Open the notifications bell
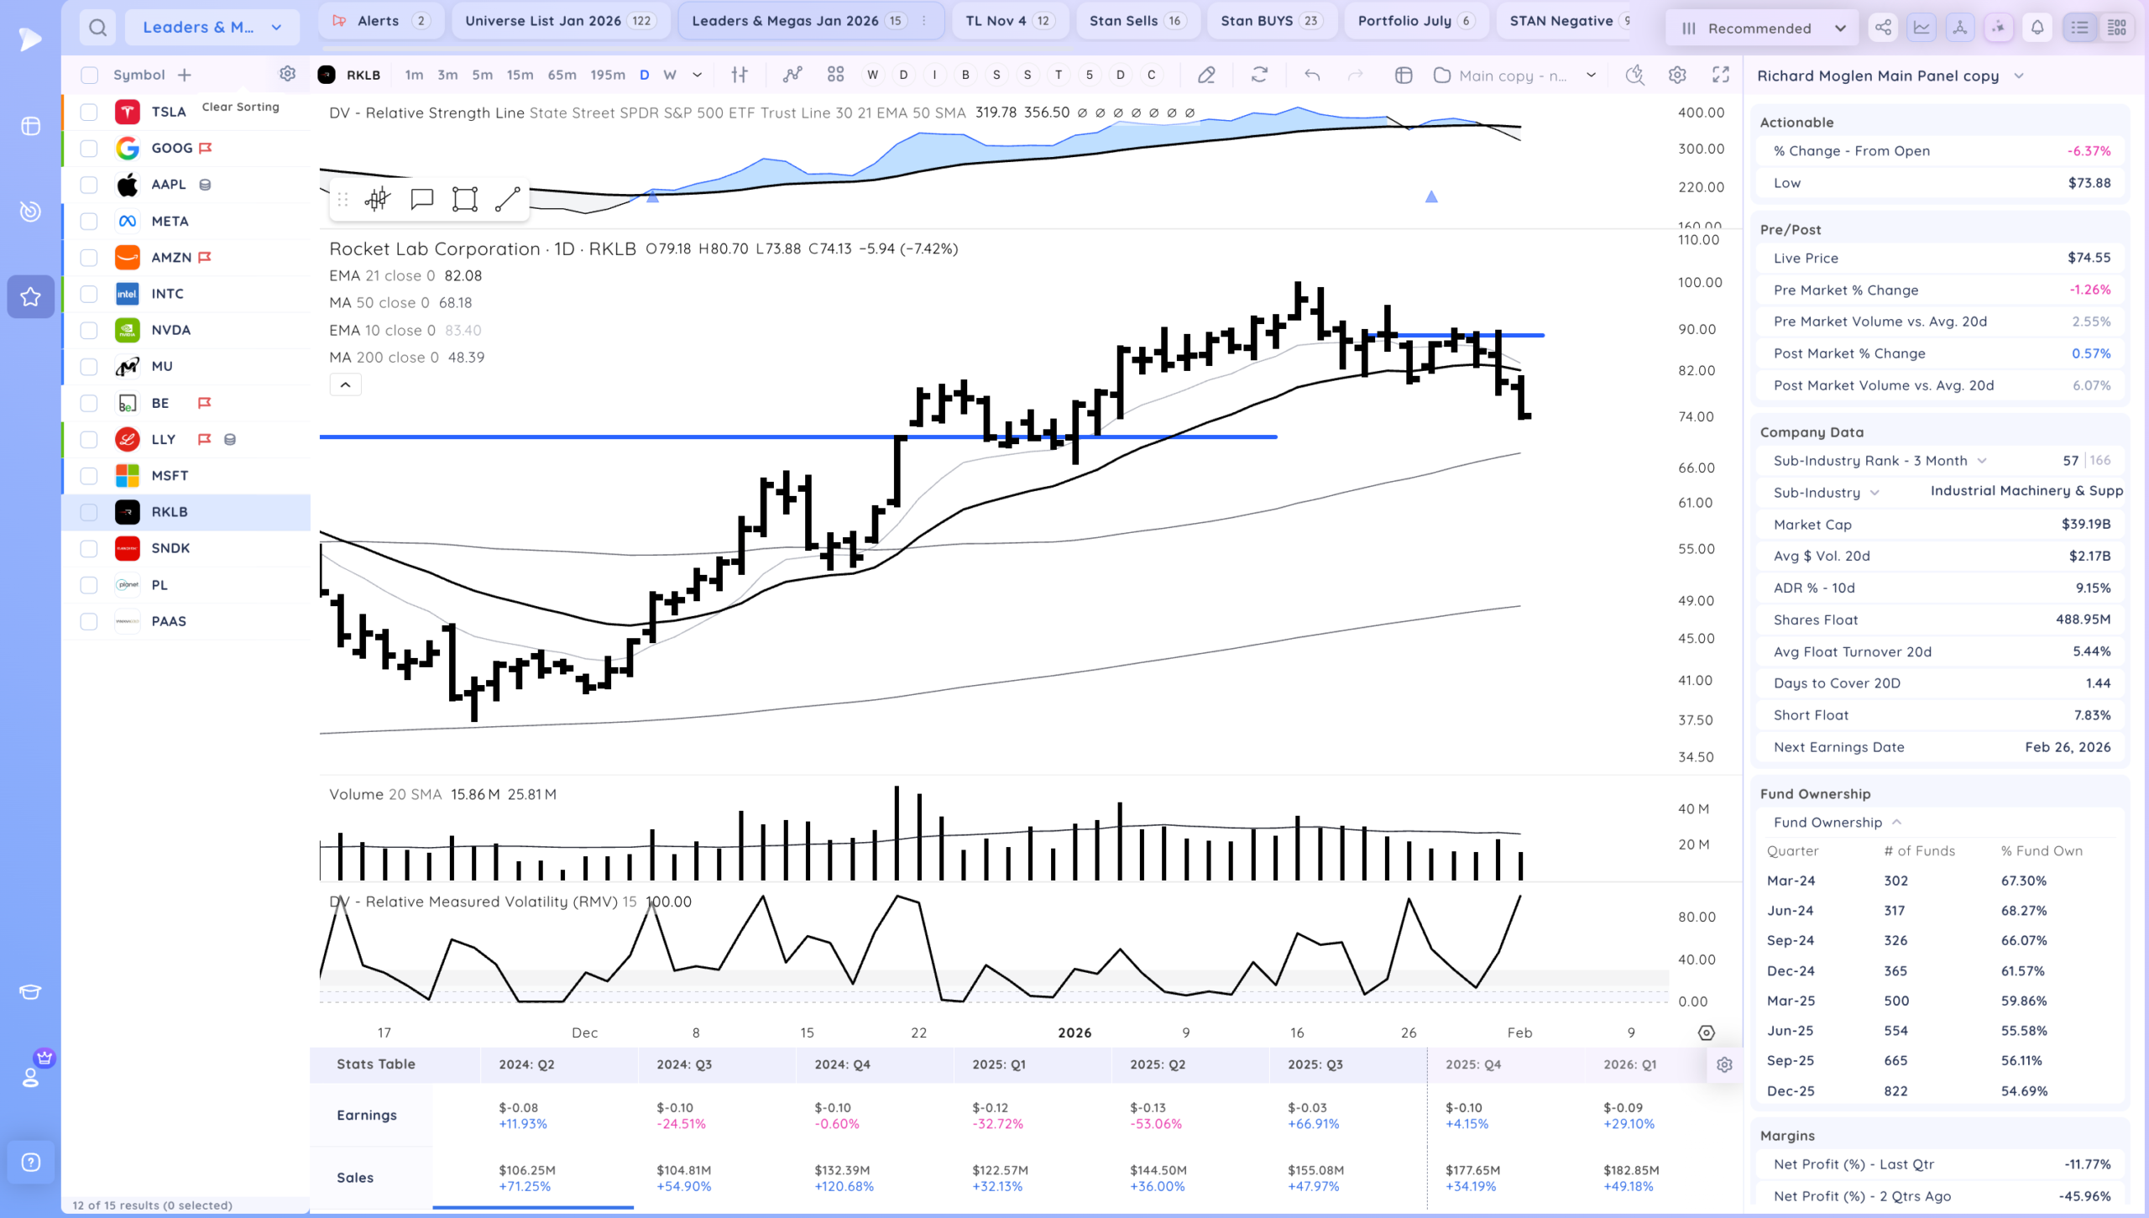 click(2037, 28)
